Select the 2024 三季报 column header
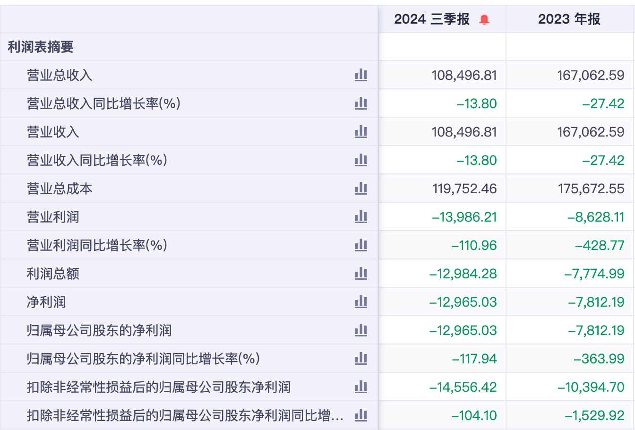 [432, 19]
